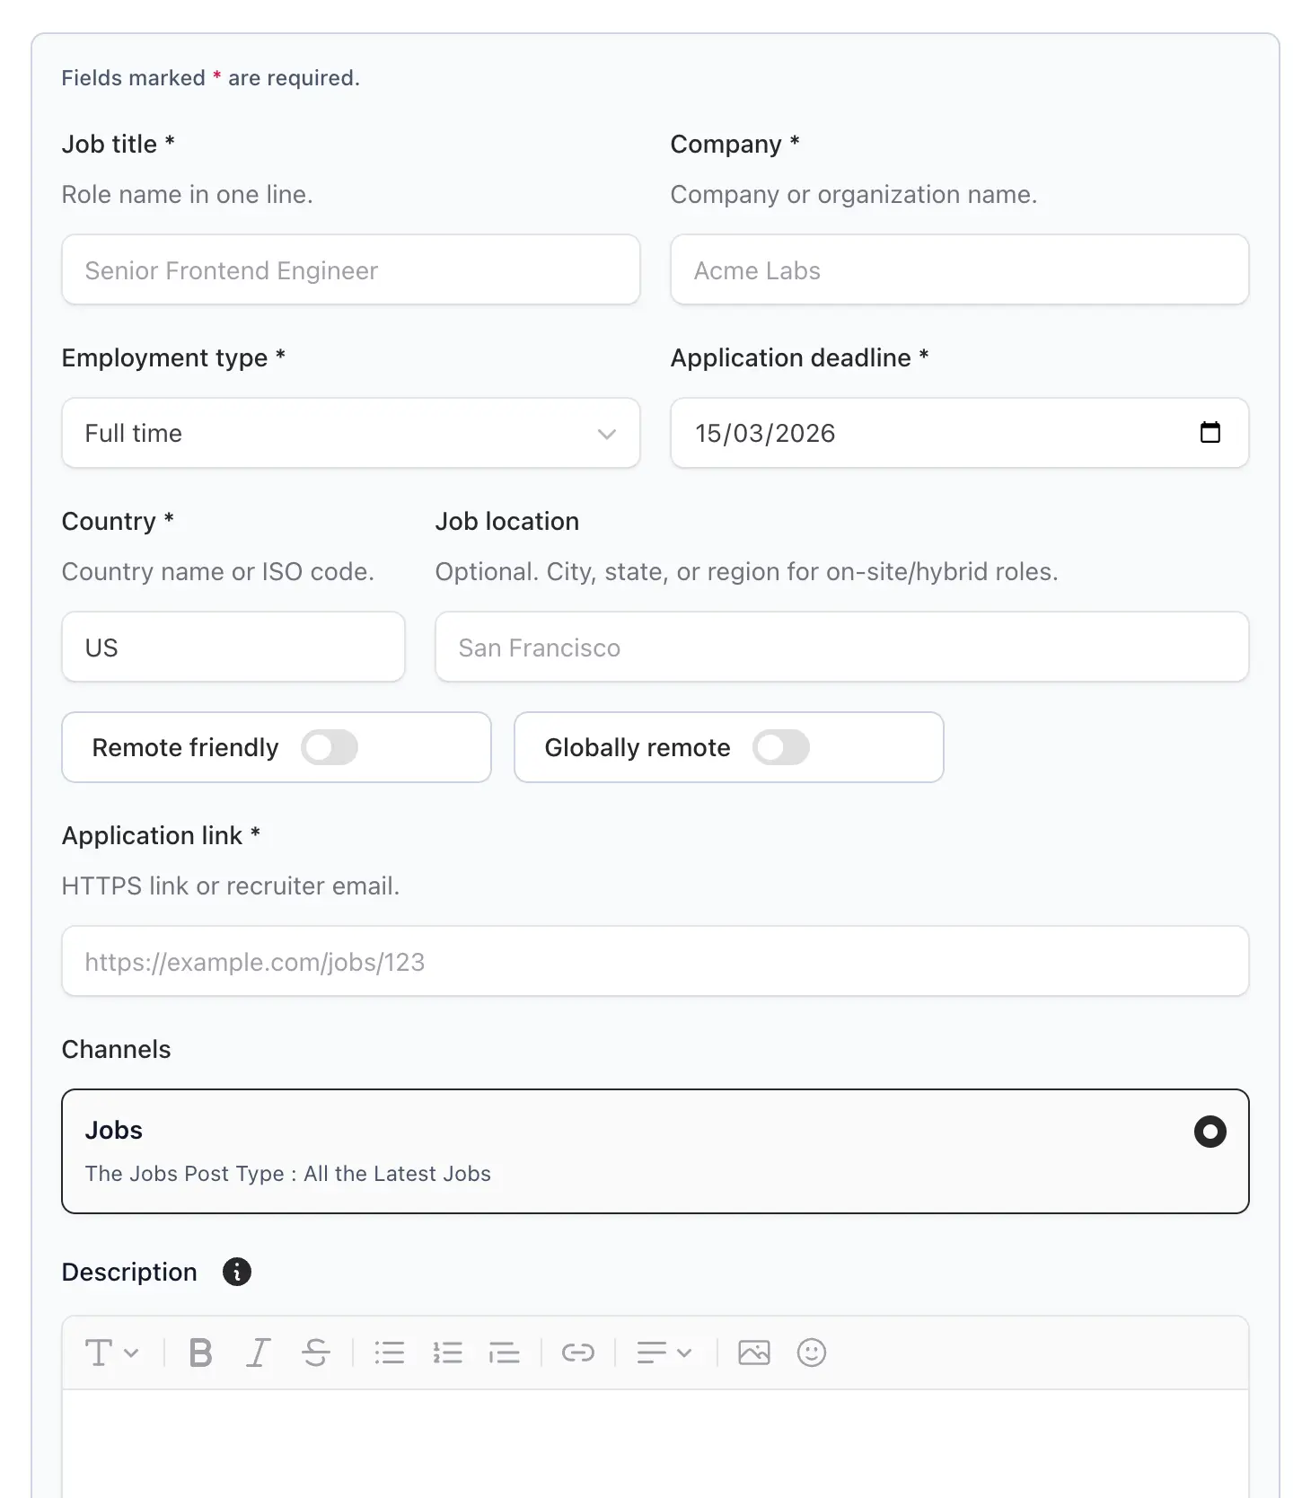Insert a hyperlink via the link icon
This screenshot has height=1498, width=1302.
point(577,1353)
